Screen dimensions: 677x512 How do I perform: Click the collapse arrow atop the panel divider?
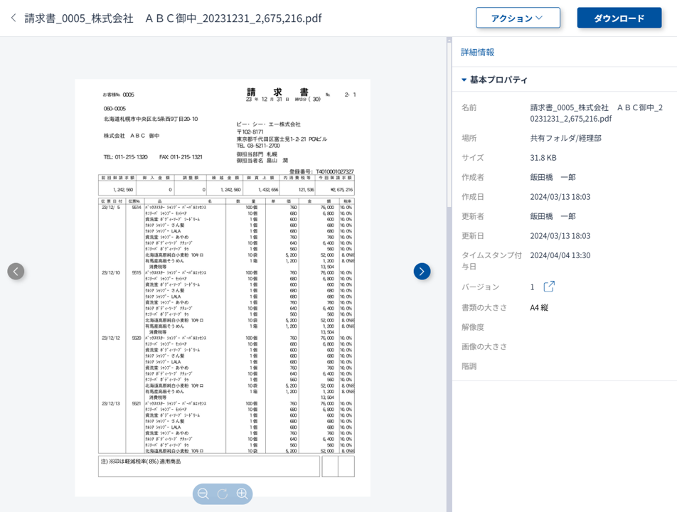tap(449, 40)
